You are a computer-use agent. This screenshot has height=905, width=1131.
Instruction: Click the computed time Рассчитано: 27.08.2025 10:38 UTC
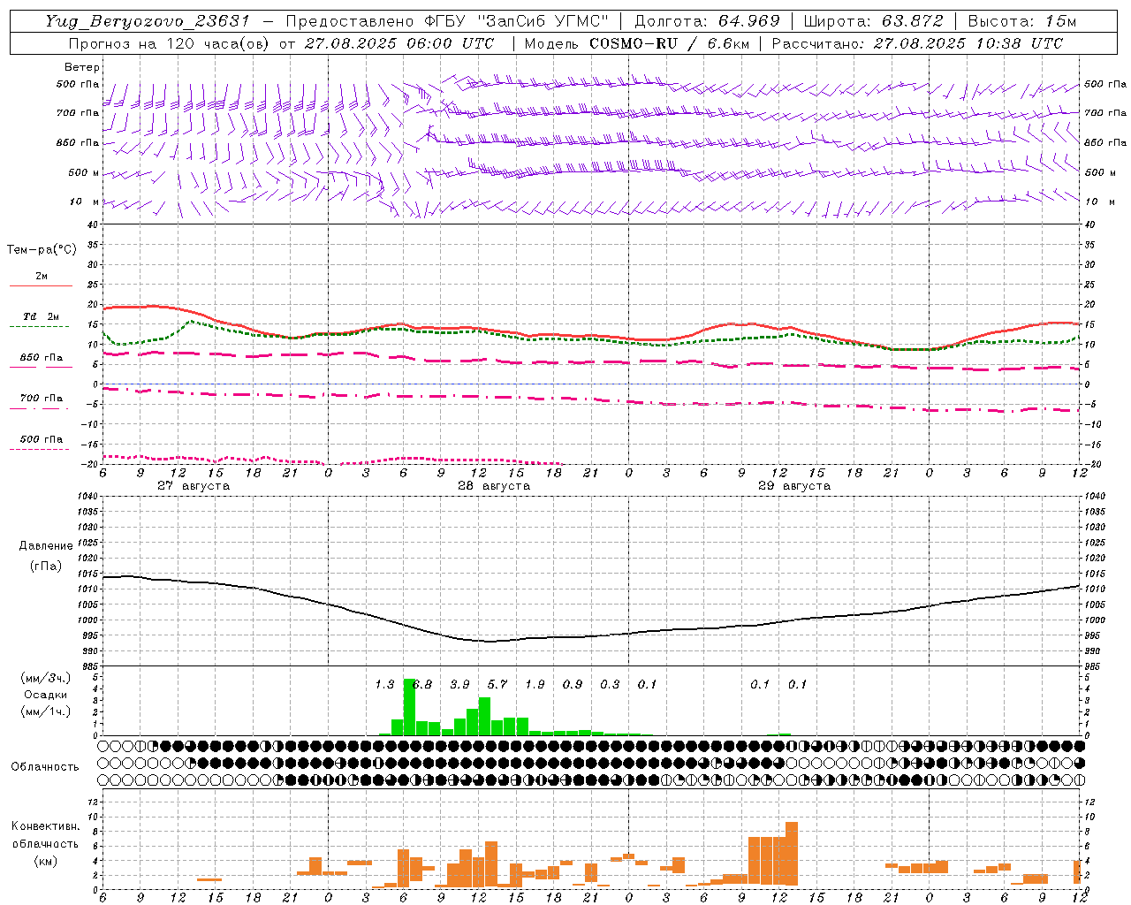(x=917, y=42)
